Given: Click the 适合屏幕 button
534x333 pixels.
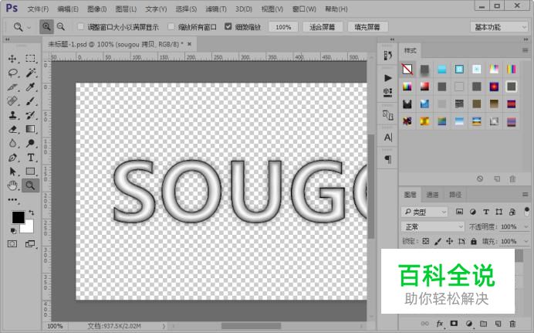Looking at the screenshot, I should tap(322, 27).
